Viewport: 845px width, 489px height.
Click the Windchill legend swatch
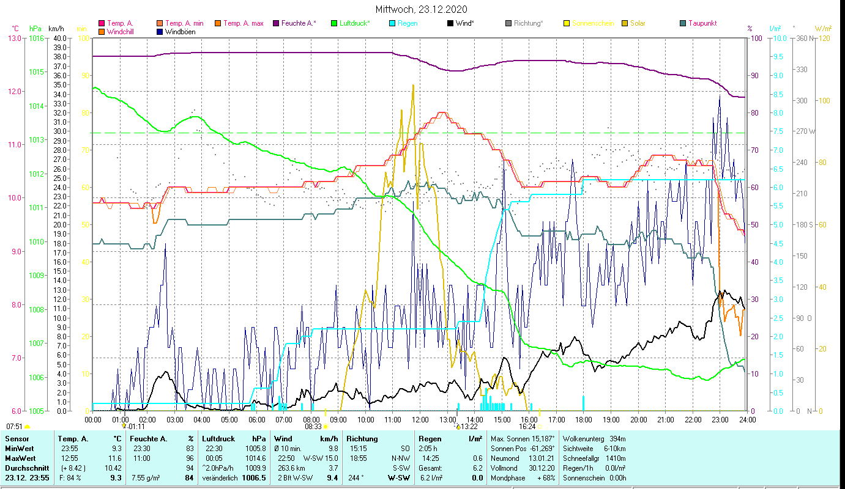(x=102, y=32)
